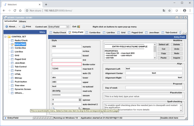Click browser reload button
The width and height of the screenshot is (194, 126).
(x=15, y=11)
